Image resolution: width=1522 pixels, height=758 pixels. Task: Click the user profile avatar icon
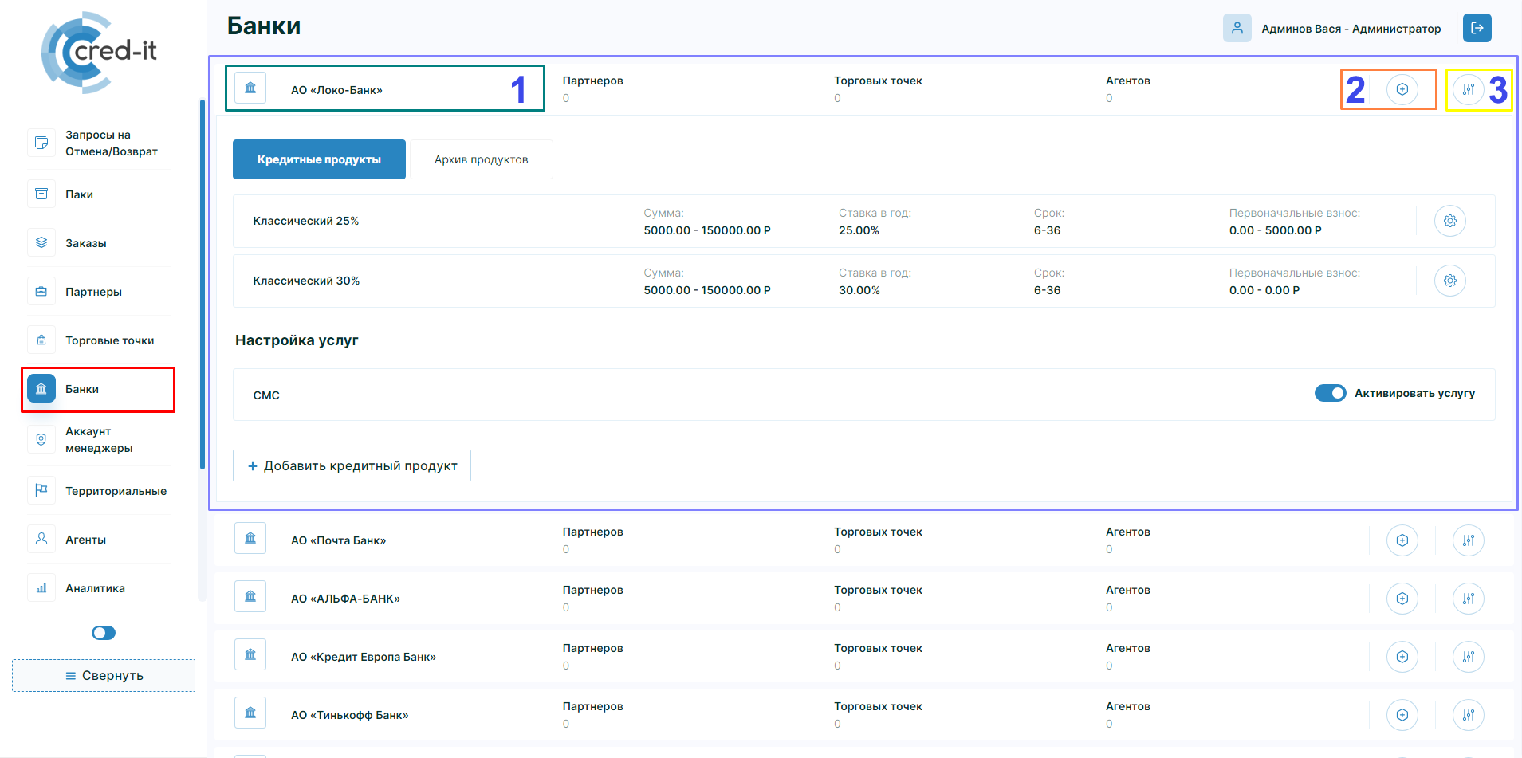tap(1237, 28)
